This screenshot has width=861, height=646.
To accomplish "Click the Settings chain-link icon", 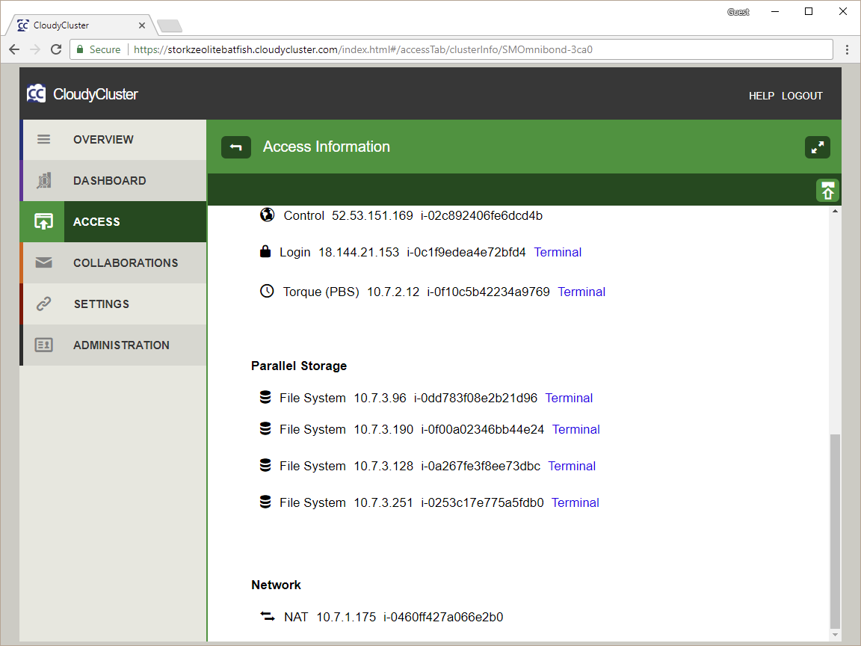I will 44,304.
